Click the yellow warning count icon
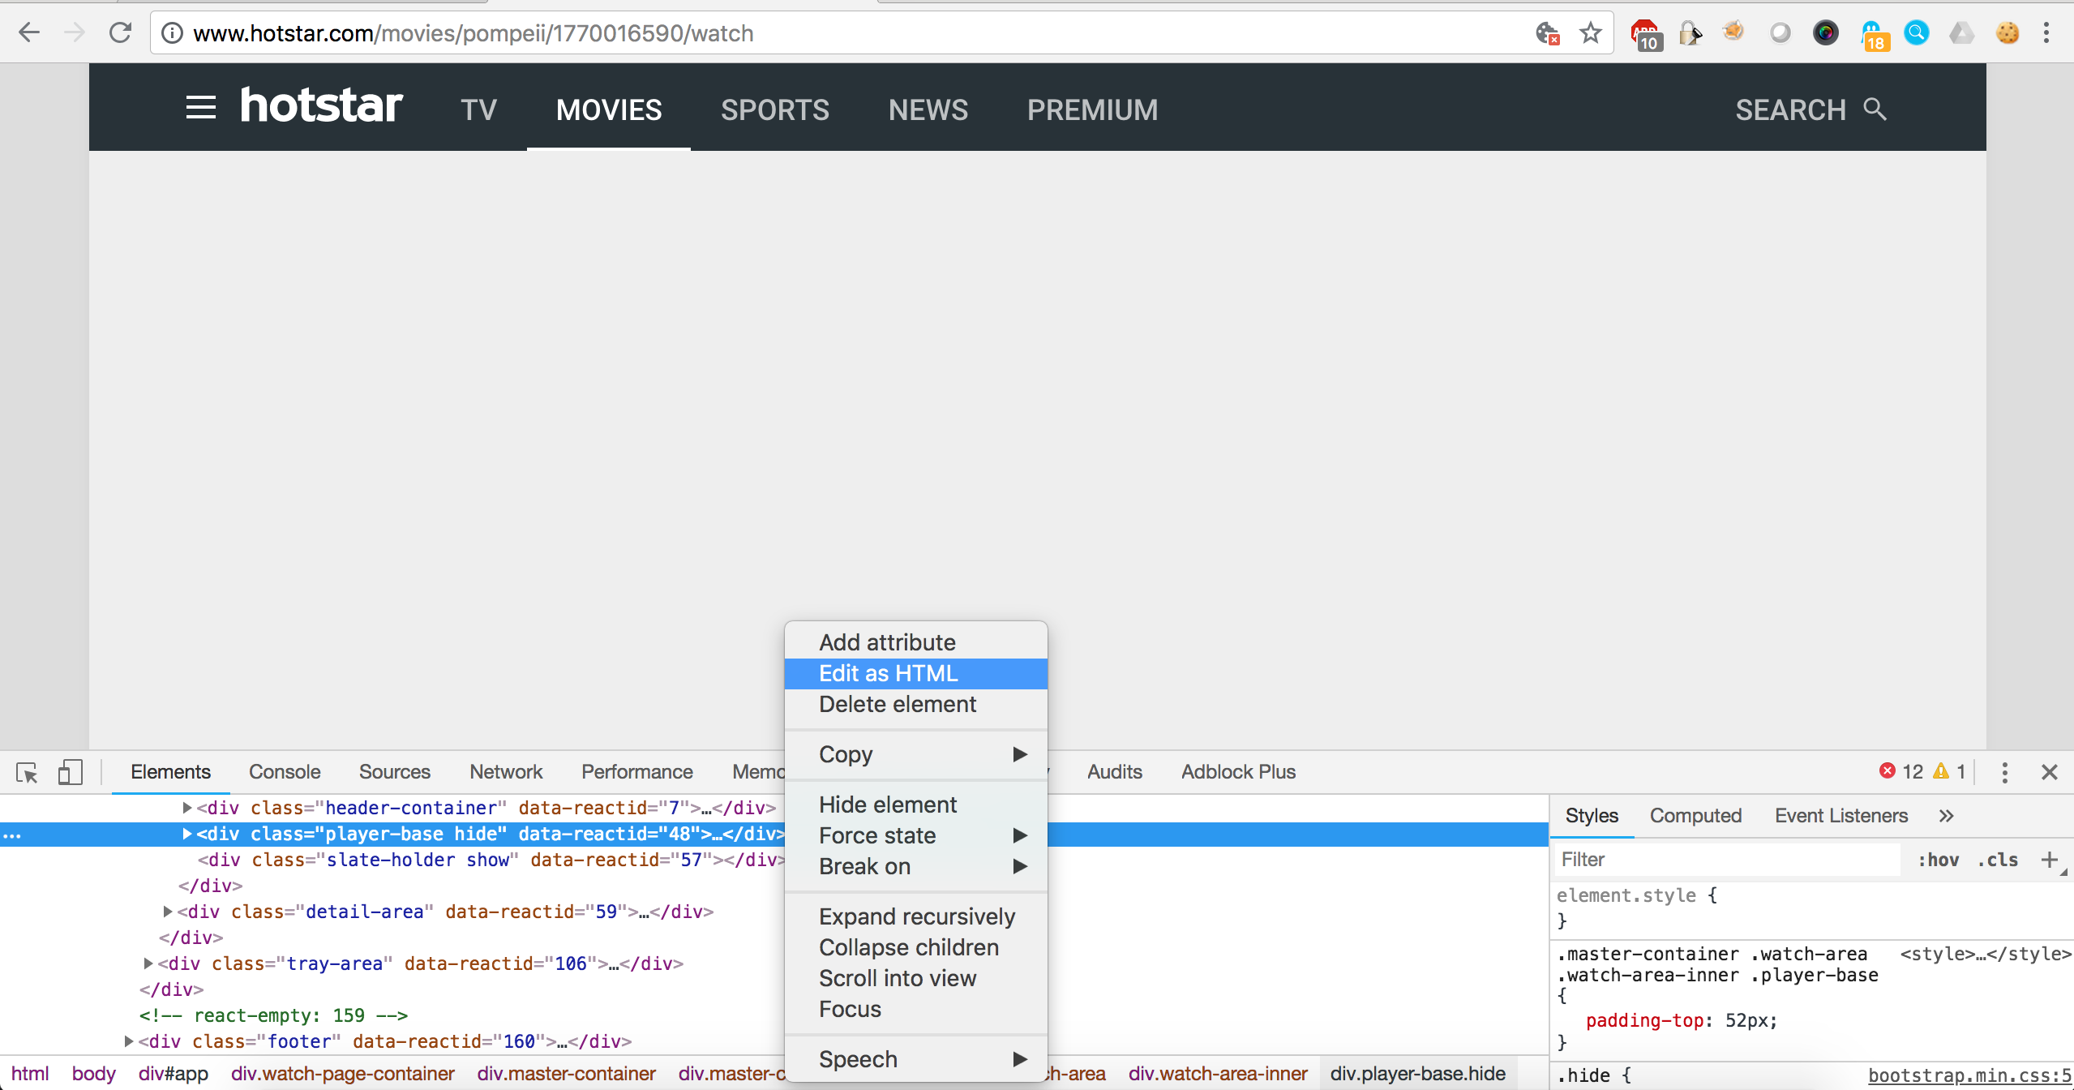This screenshot has height=1090, width=2074. click(1941, 771)
